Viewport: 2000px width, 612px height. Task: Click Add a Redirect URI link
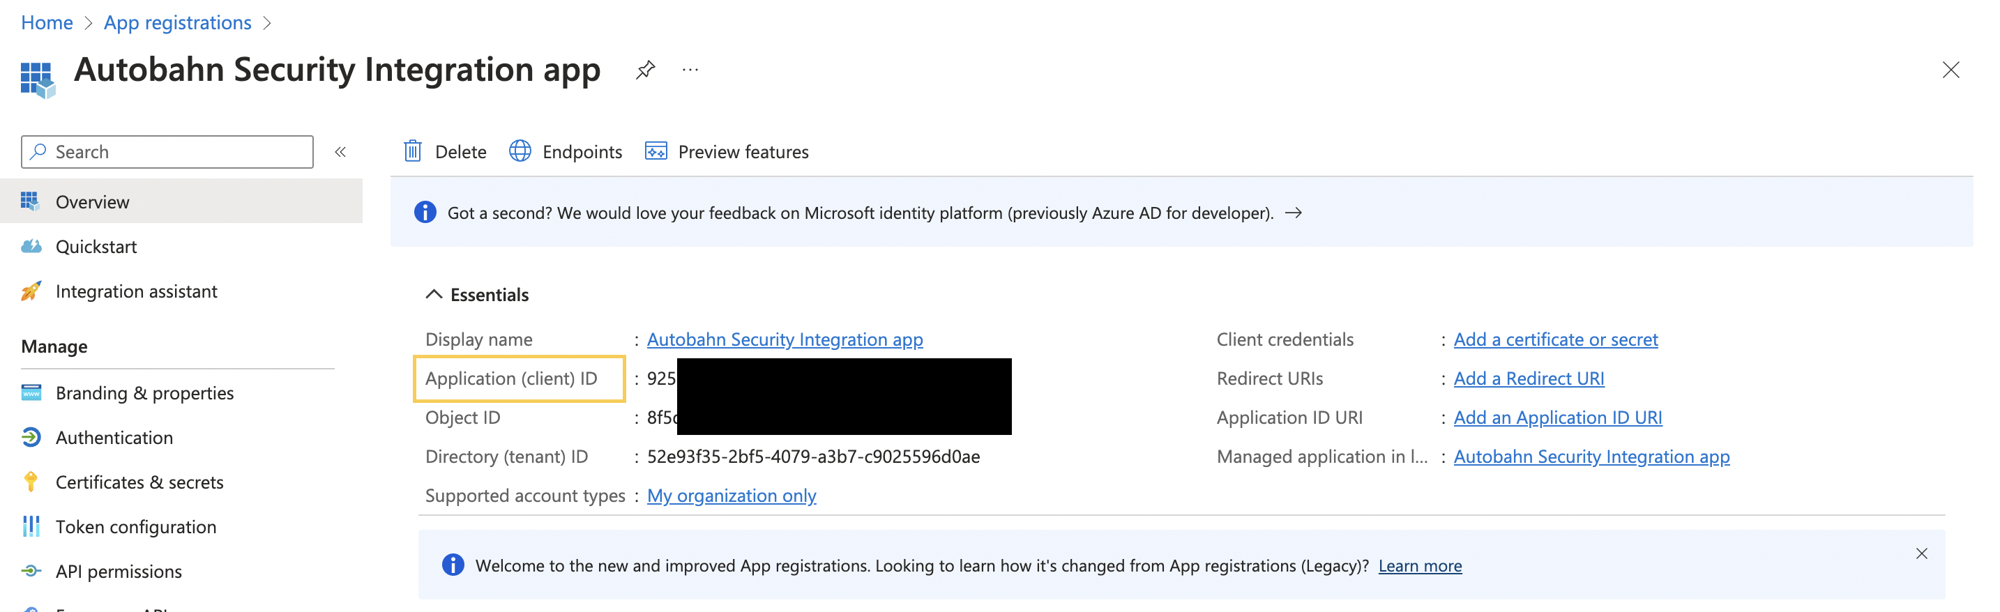(1529, 378)
